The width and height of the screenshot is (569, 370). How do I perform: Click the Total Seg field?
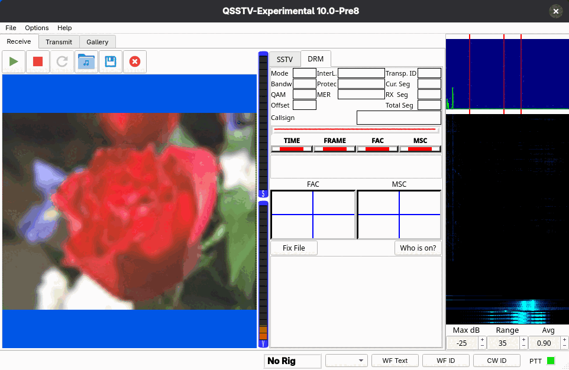click(x=429, y=105)
